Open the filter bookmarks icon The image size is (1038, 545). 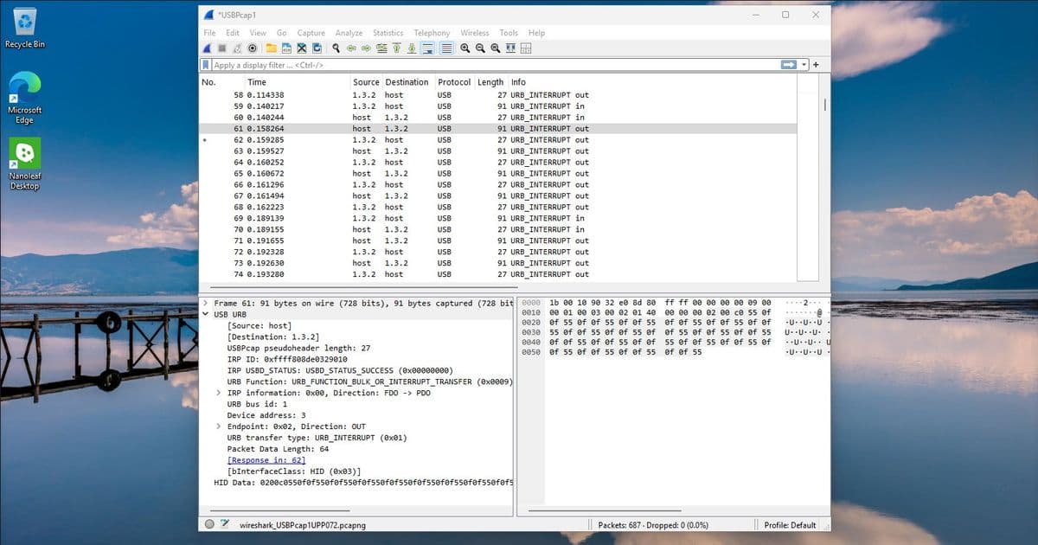[x=207, y=64]
